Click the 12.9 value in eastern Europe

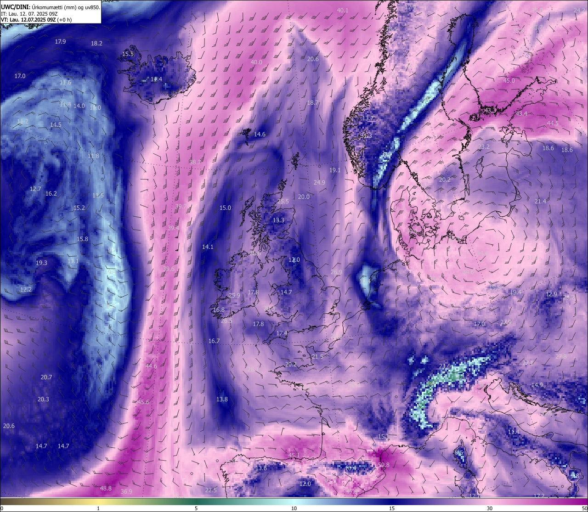551,294
